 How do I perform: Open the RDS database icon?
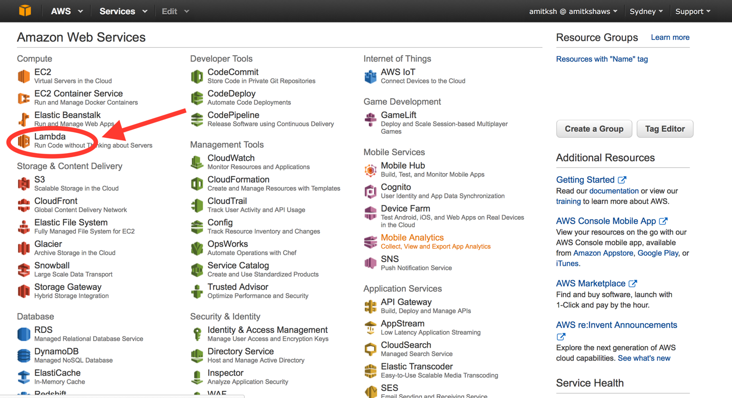(x=24, y=334)
